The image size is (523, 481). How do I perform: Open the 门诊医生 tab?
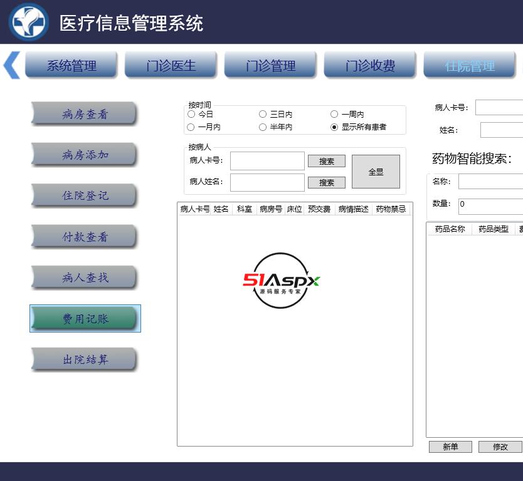(x=171, y=65)
